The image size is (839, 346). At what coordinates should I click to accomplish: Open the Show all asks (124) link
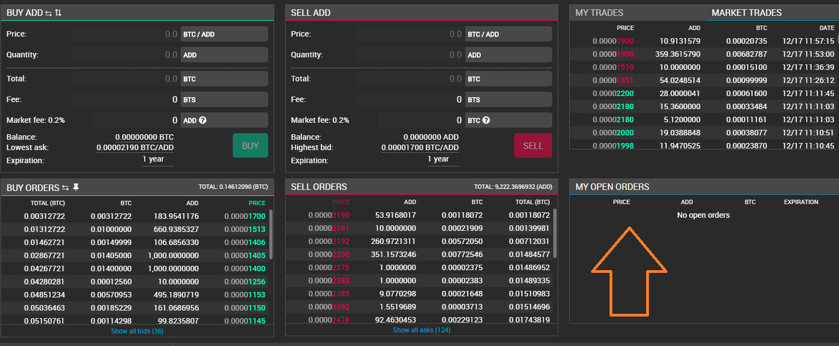pos(422,330)
